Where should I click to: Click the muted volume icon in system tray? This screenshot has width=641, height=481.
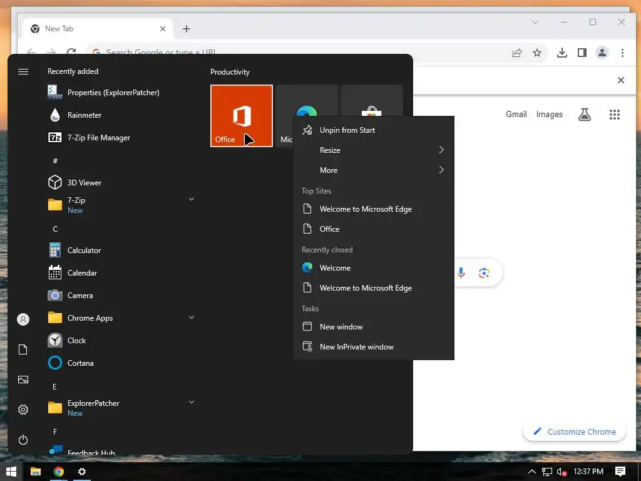point(562,472)
